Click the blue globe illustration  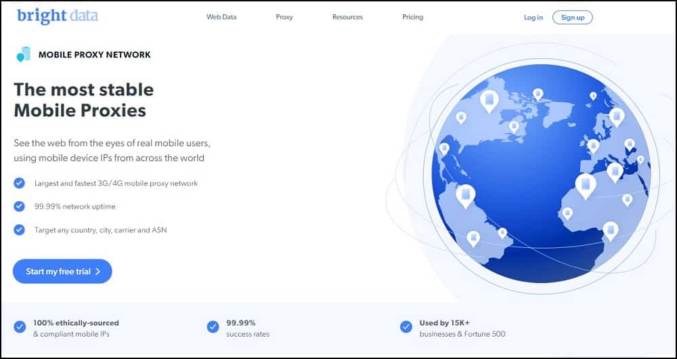541,173
